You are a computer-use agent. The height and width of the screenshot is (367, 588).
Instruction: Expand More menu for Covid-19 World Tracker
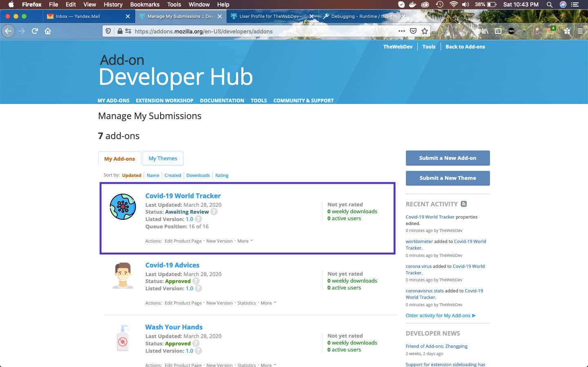coord(245,241)
